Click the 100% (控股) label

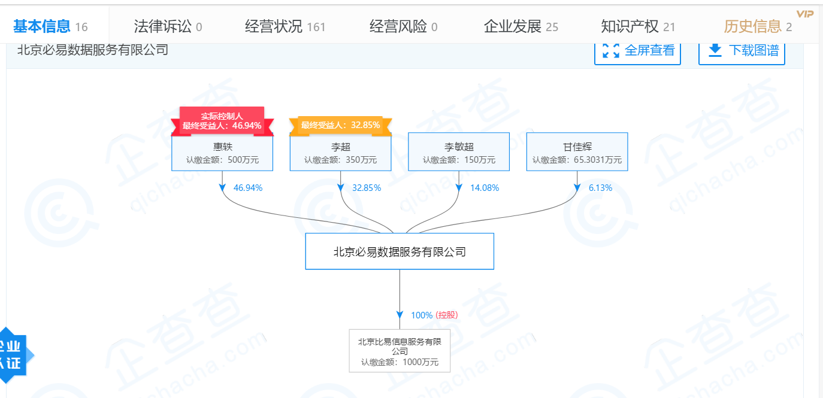434,315
